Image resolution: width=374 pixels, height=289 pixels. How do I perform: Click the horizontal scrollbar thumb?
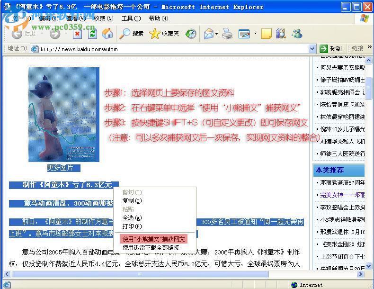tap(140, 274)
